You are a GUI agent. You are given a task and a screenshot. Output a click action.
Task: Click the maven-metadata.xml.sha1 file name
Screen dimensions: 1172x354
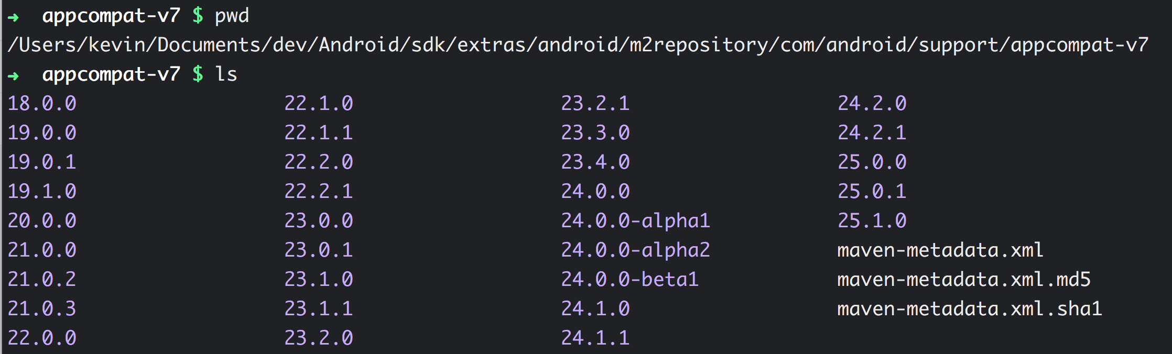[970, 309]
